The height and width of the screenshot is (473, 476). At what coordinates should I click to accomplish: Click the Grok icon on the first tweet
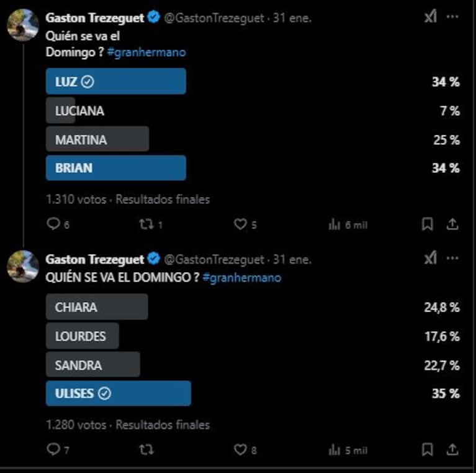pos(431,16)
